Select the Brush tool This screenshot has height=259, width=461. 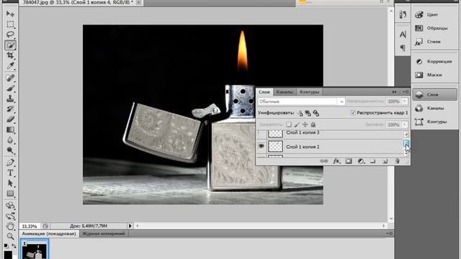click(10, 88)
